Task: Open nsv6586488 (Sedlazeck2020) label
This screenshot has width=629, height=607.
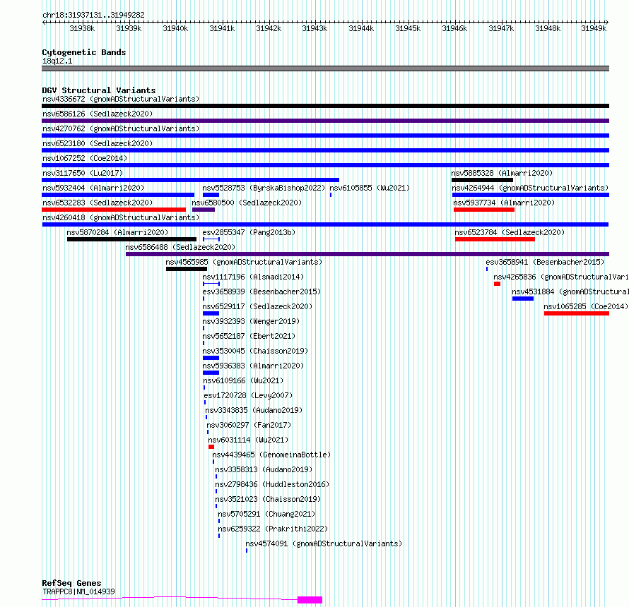Action: [x=180, y=247]
